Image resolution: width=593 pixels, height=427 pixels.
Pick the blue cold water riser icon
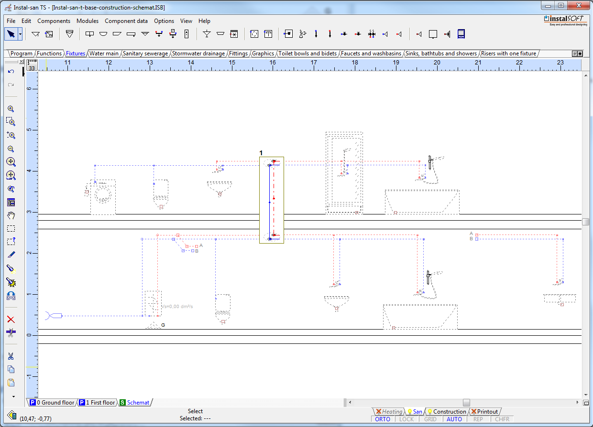coord(316,34)
